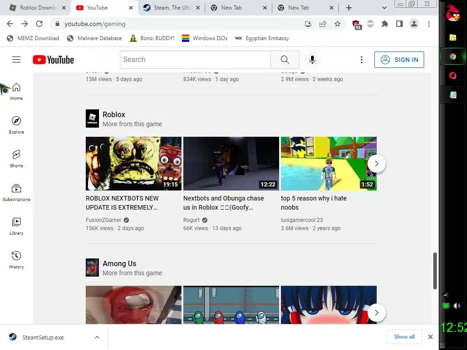Click the volume speaker tray icon
Image resolution: width=467 pixels, height=350 pixels.
457,306
